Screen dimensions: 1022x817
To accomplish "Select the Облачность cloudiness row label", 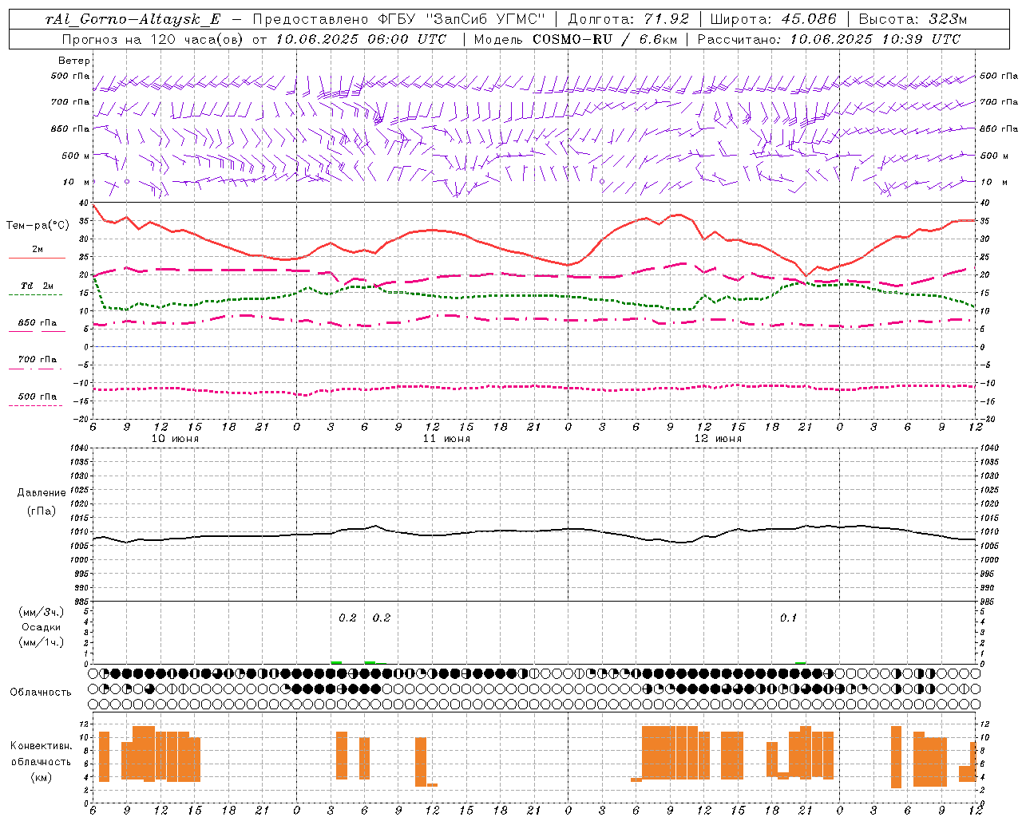I will [41, 692].
